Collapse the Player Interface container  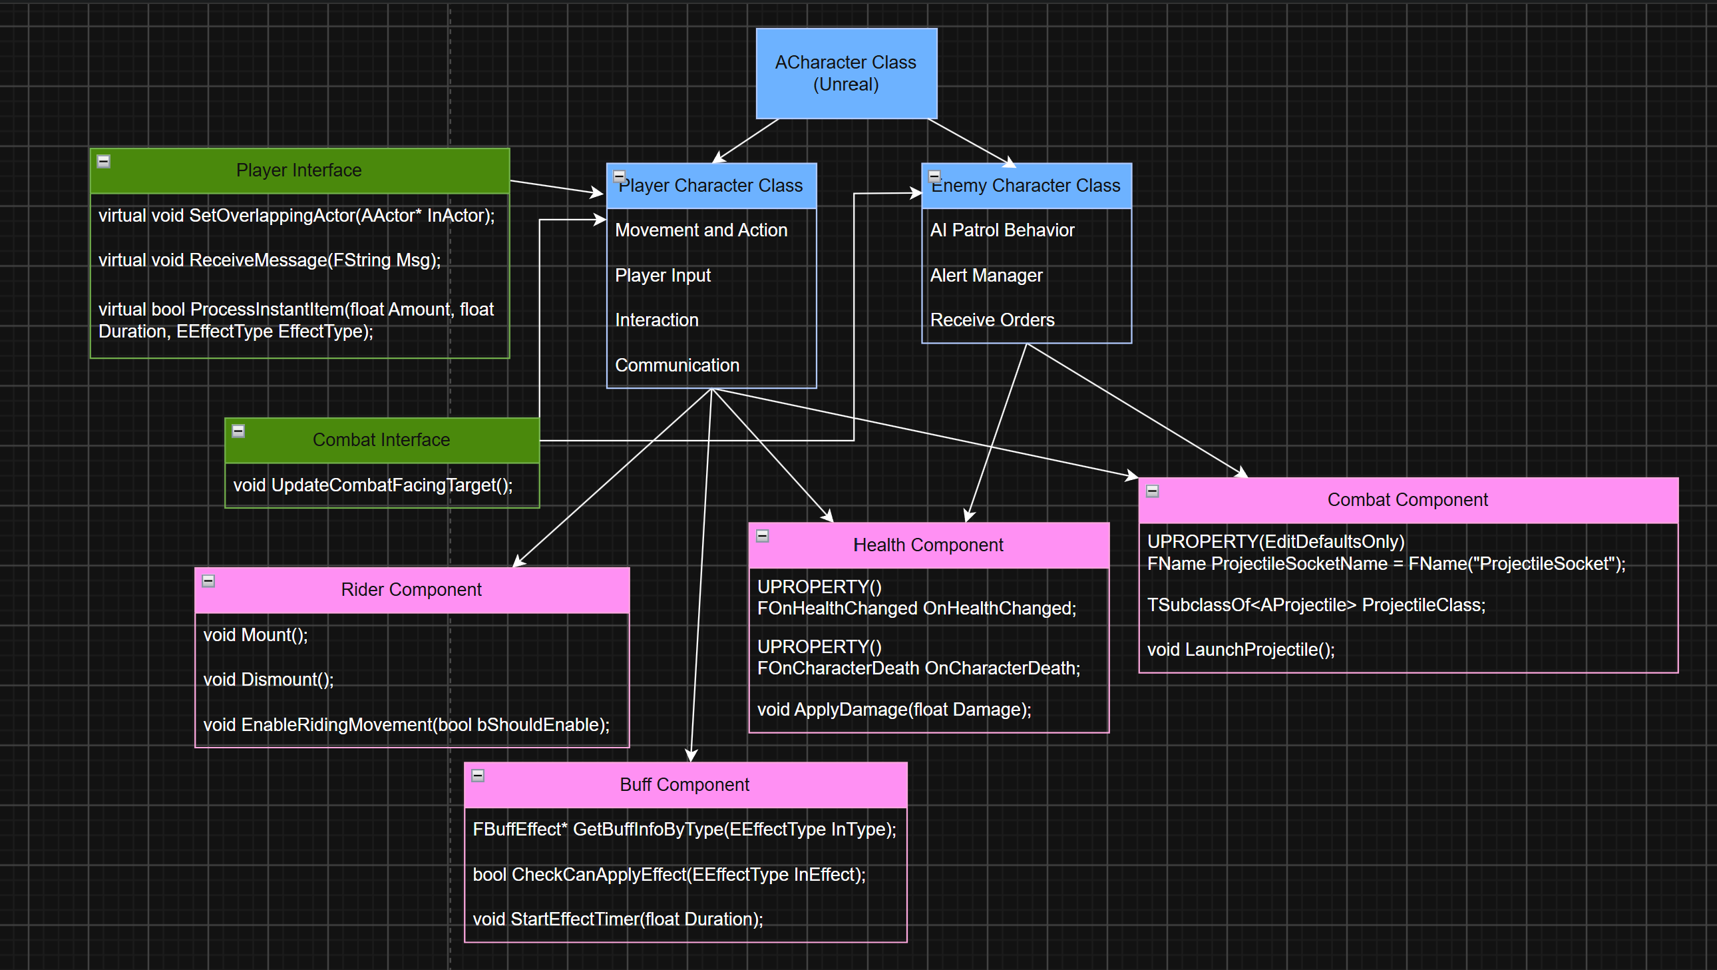103,161
